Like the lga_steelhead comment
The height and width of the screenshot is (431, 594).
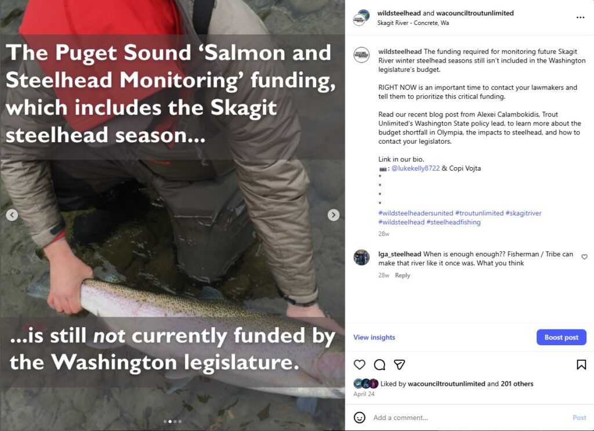point(584,257)
